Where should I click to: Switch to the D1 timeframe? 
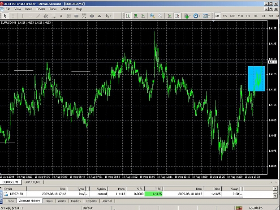click(263, 16)
